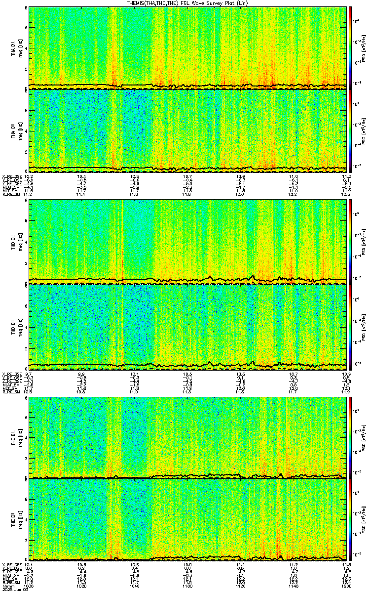Click the PSD color bar beside THE B-parallel
The height and width of the screenshot is (593, 370).
tap(351, 520)
